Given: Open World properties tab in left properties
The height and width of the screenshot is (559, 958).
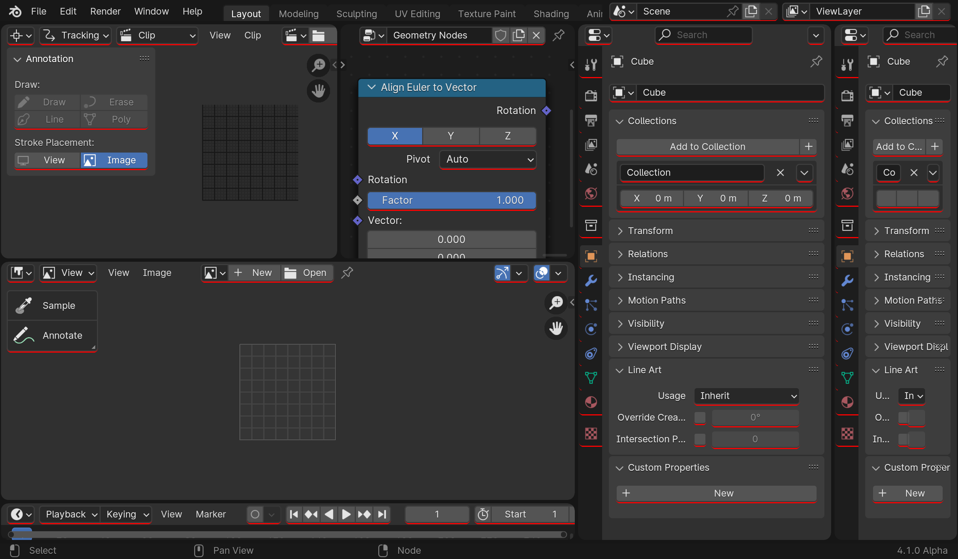Looking at the screenshot, I should [x=591, y=194].
